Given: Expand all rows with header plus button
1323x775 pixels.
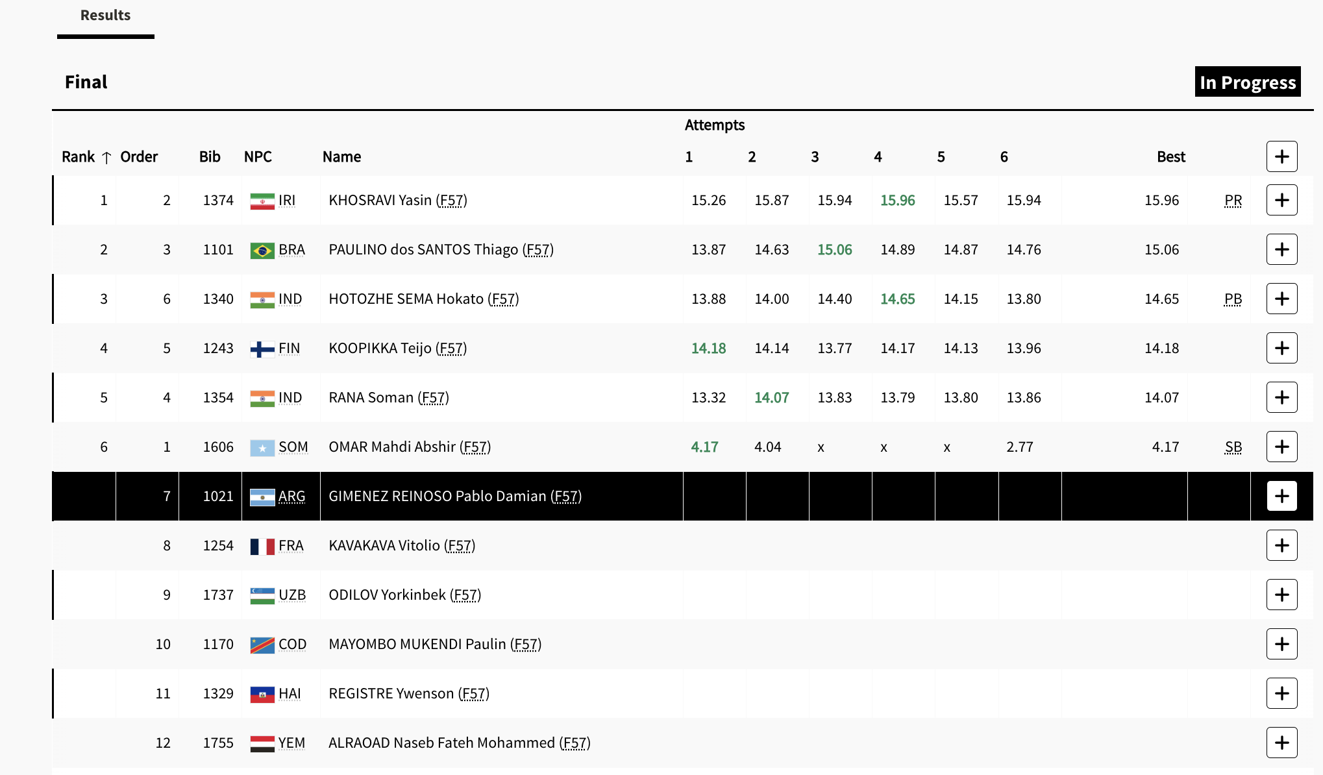Looking at the screenshot, I should [x=1281, y=156].
